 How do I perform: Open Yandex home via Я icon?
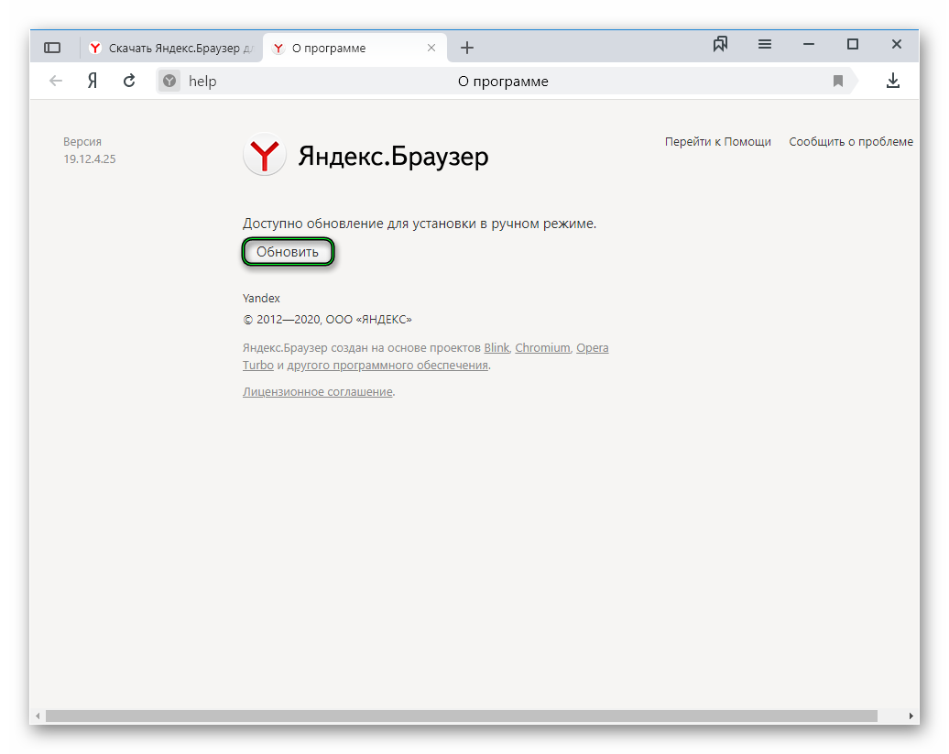coord(92,81)
